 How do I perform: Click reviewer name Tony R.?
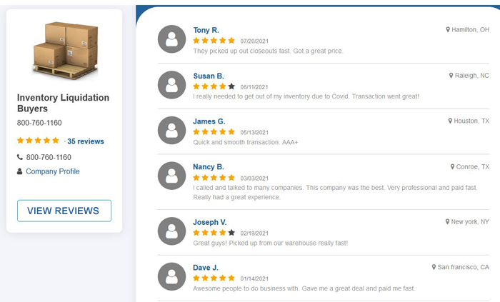[x=206, y=30]
